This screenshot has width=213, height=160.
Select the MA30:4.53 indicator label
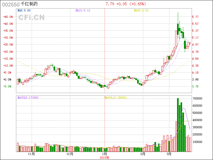(x=141, y=10)
